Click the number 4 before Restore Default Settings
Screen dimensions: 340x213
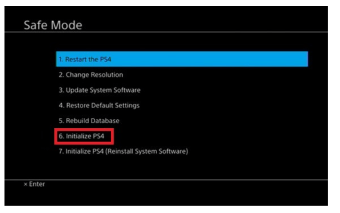tap(62, 106)
